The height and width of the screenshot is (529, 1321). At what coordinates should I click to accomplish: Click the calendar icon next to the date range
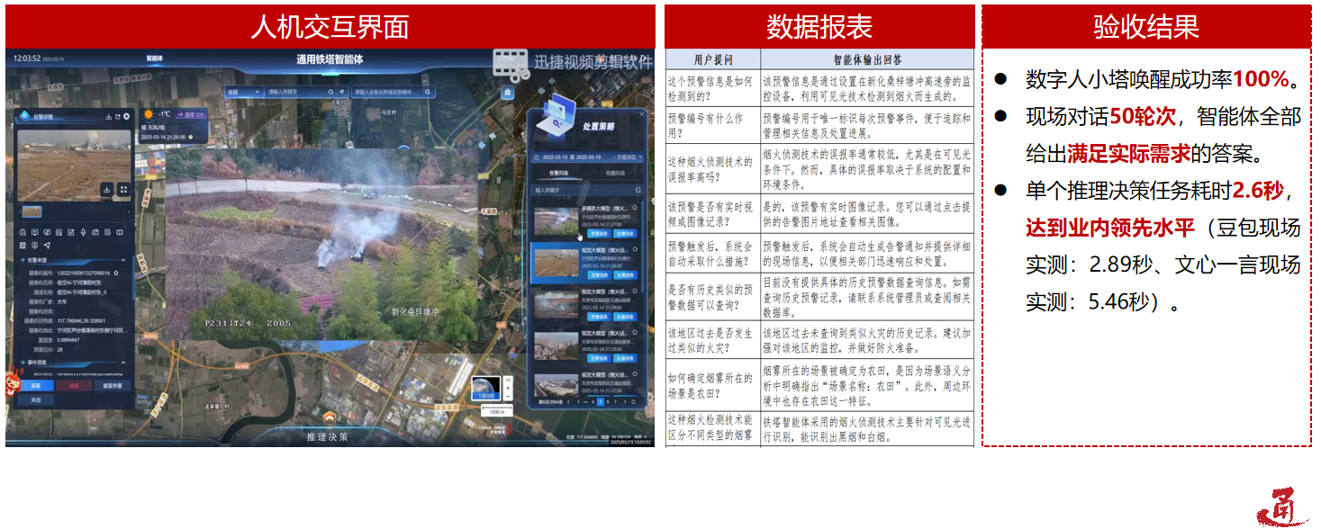[x=537, y=158]
